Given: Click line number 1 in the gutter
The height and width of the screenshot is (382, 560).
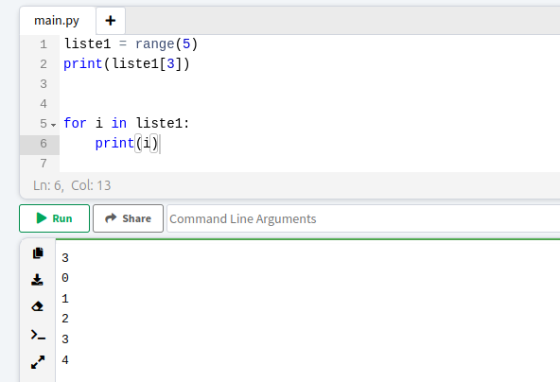Looking at the screenshot, I should [44, 44].
